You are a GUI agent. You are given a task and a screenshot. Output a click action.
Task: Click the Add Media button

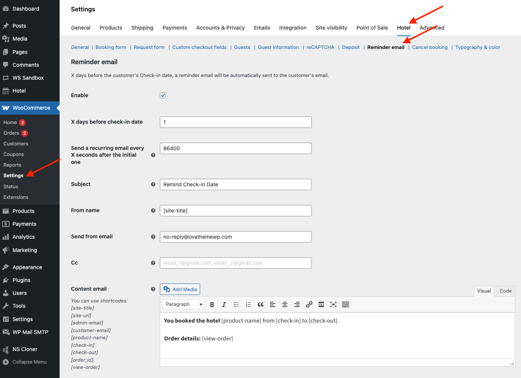click(x=180, y=289)
